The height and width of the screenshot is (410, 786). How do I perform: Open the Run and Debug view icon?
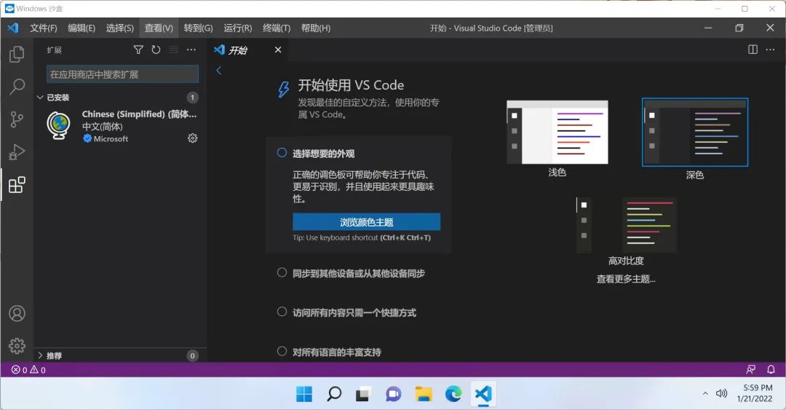point(17,152)
